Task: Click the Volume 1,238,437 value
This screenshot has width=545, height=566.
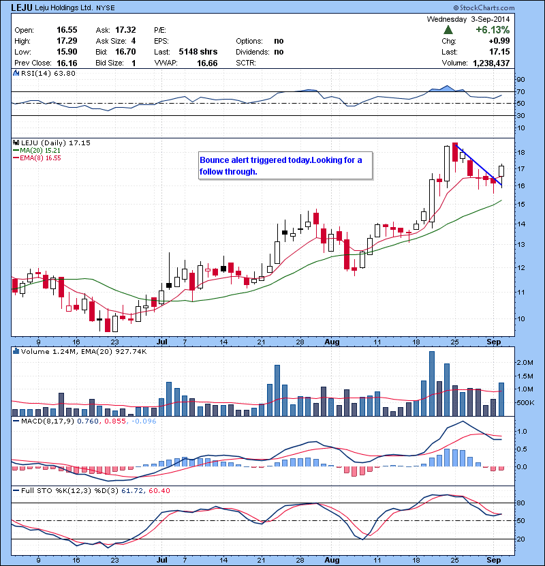Action: pyautogui.click(x=491, y=63)
